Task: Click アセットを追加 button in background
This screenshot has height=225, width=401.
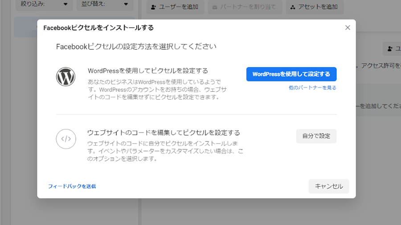Action: 315,7
